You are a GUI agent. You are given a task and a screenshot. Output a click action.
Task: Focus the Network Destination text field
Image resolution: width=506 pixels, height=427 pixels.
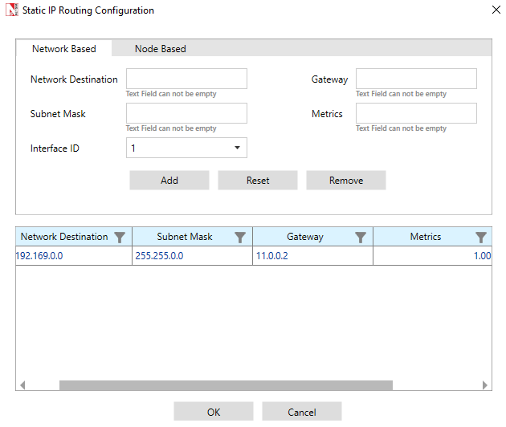tap(186, 79)
